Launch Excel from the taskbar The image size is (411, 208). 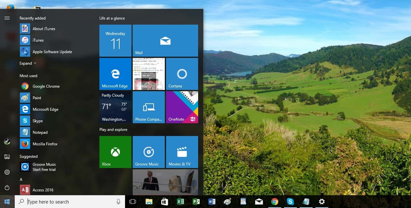(180, 202)
